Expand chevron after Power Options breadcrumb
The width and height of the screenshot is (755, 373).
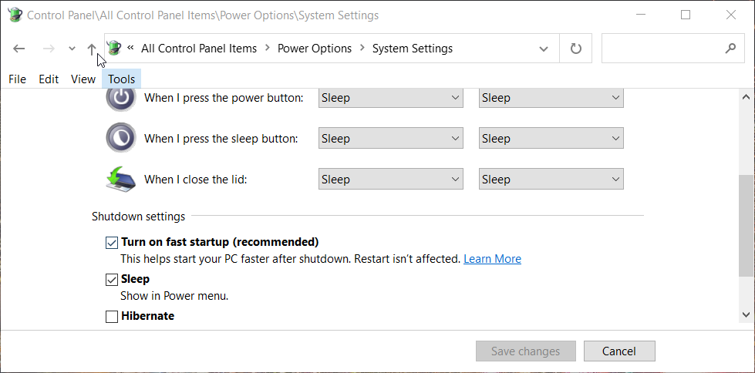(362, 49)
